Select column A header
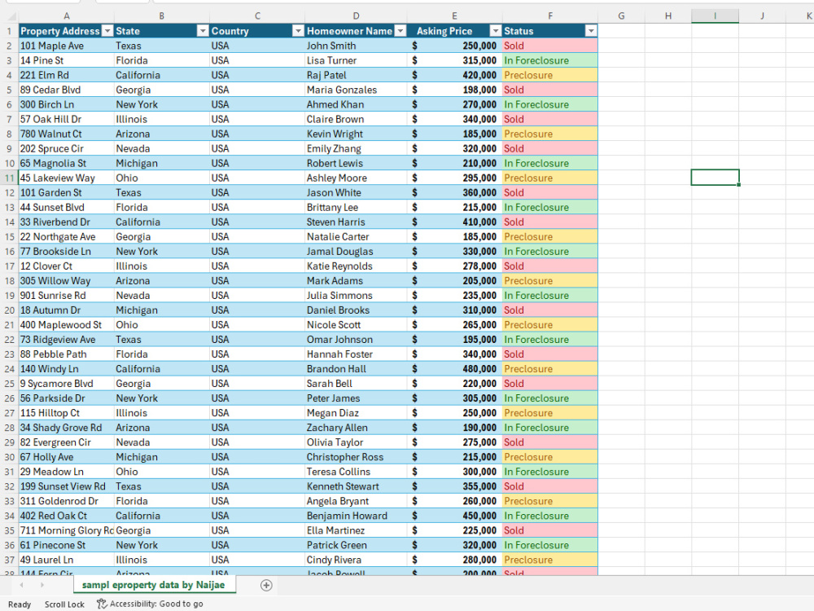Viewport: 814px width, 611px height. coord(67,16)
